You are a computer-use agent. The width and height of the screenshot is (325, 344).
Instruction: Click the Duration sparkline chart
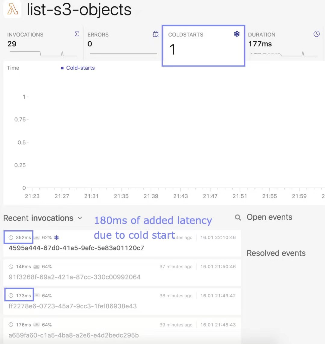pyautogui.click(x=284, y=54)
